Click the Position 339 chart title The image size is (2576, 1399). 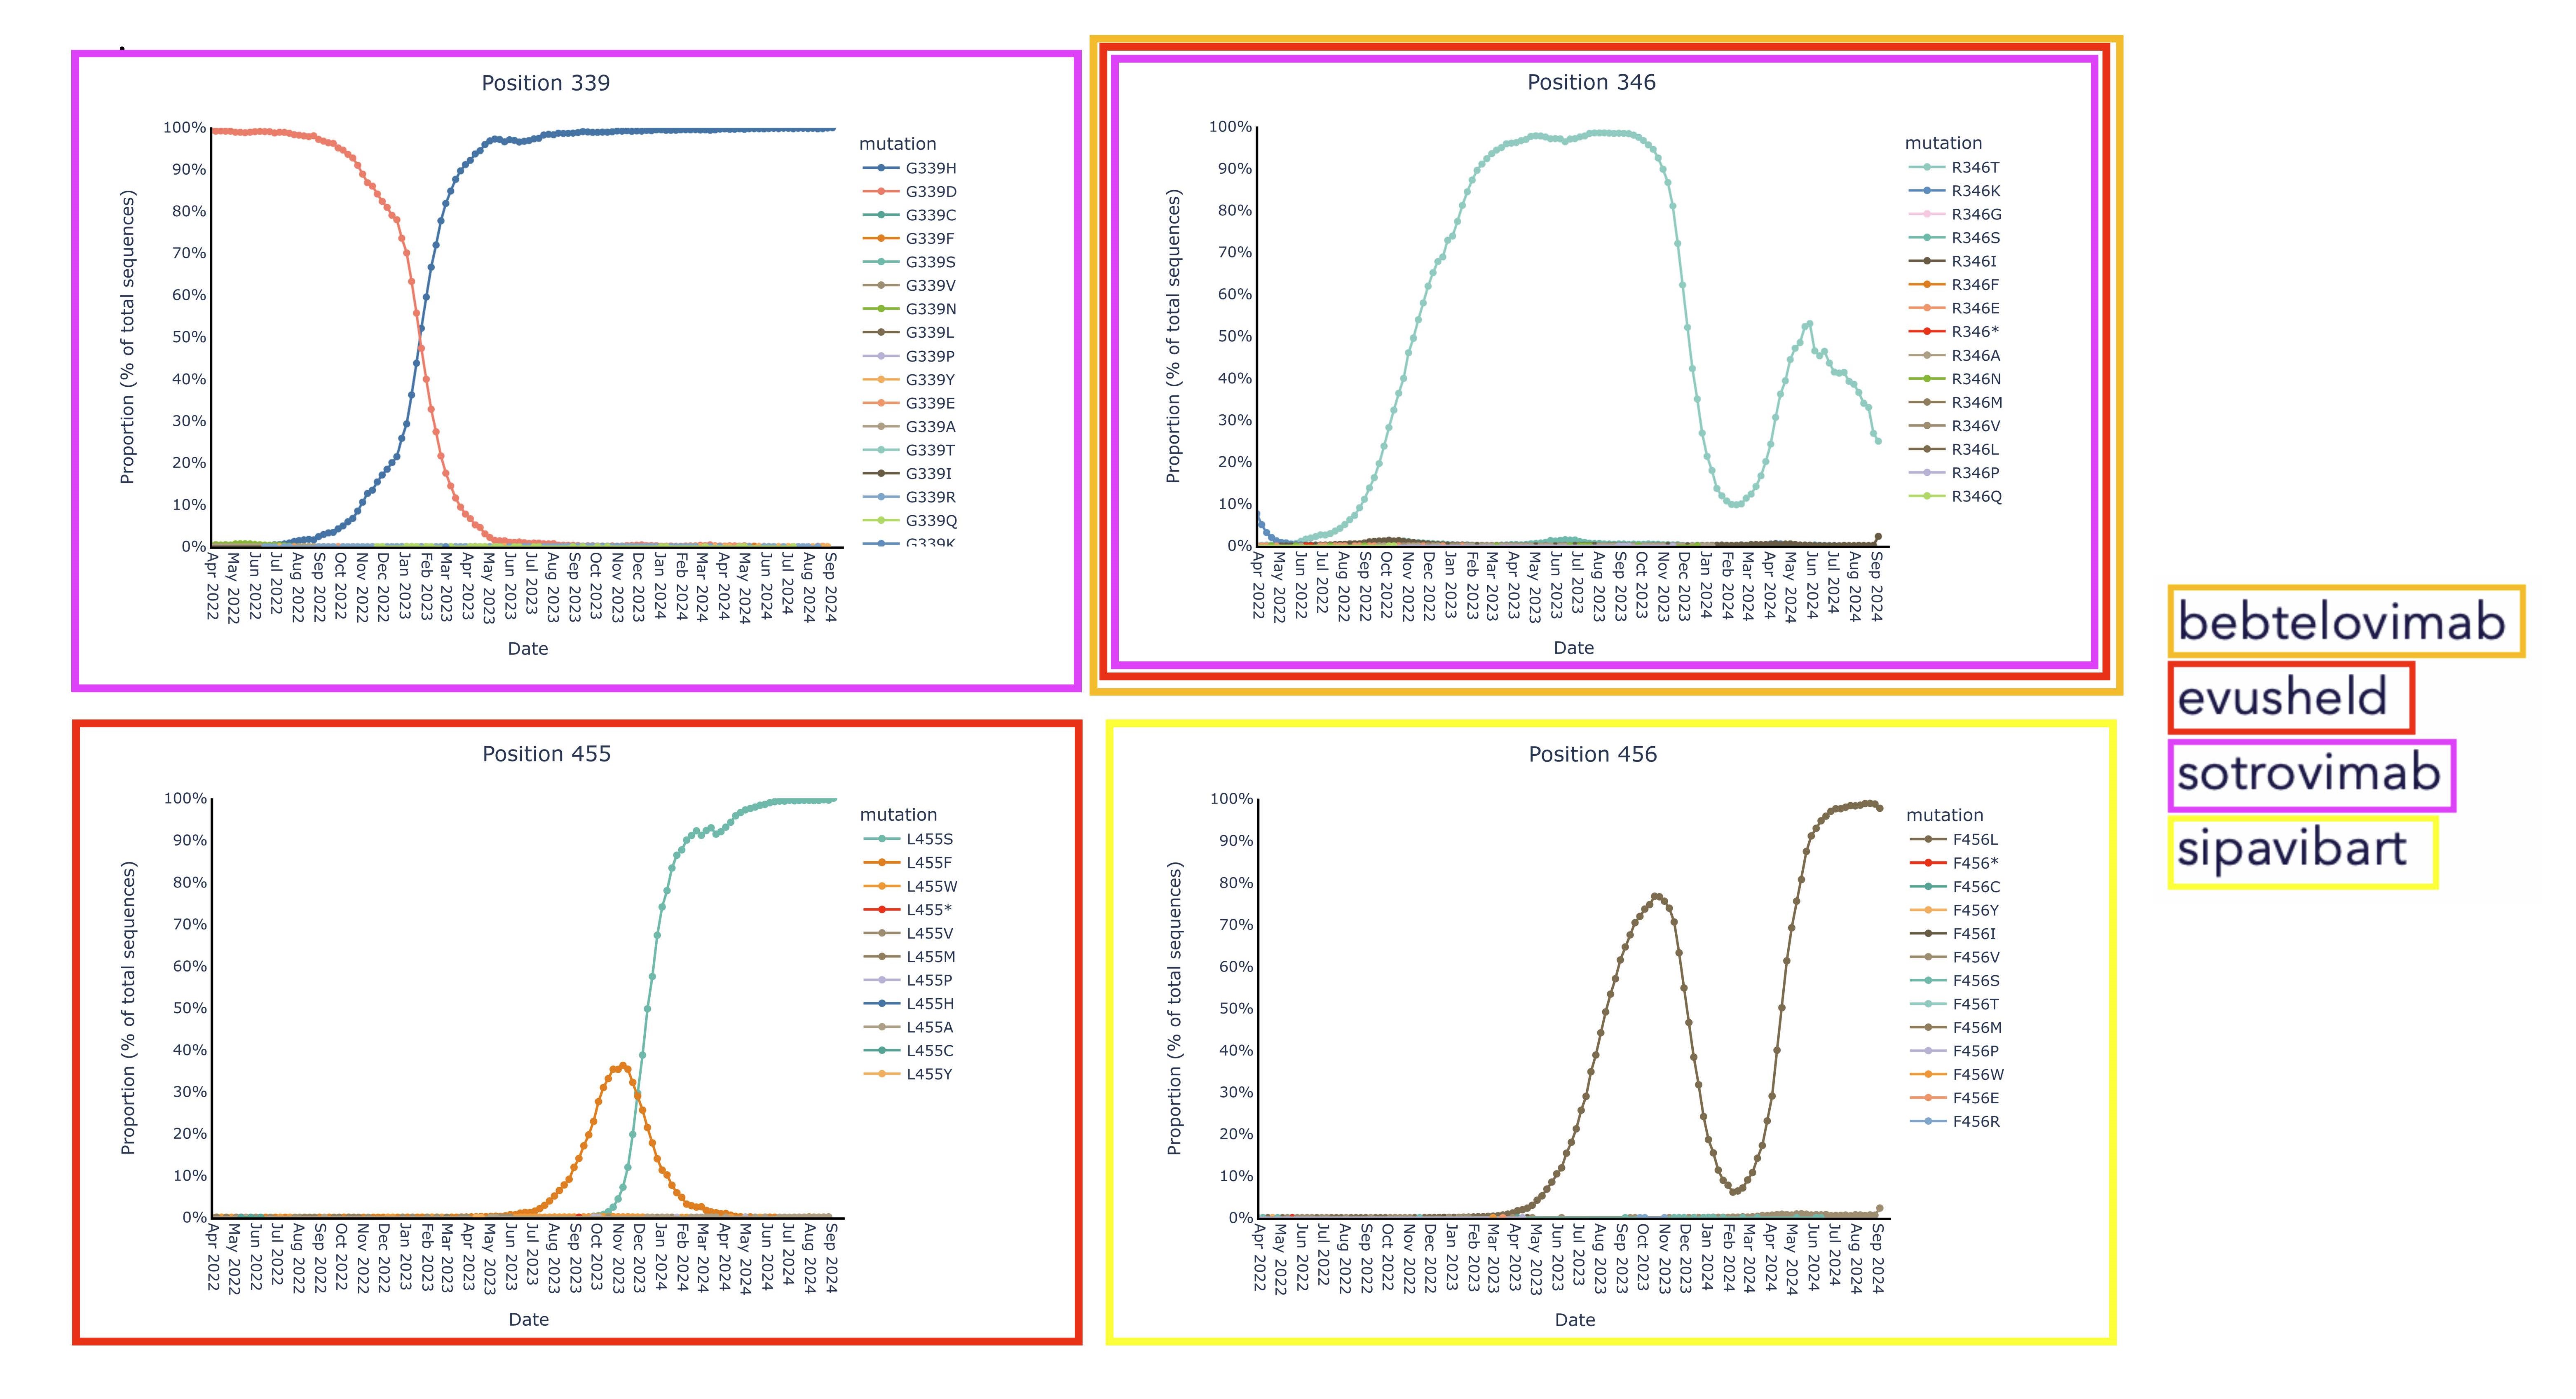click(x=546, y=83)
